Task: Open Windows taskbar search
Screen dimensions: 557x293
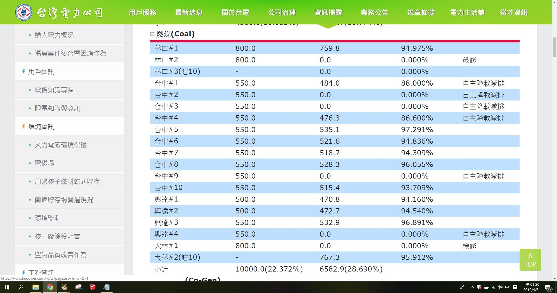Action: (21, 287)
